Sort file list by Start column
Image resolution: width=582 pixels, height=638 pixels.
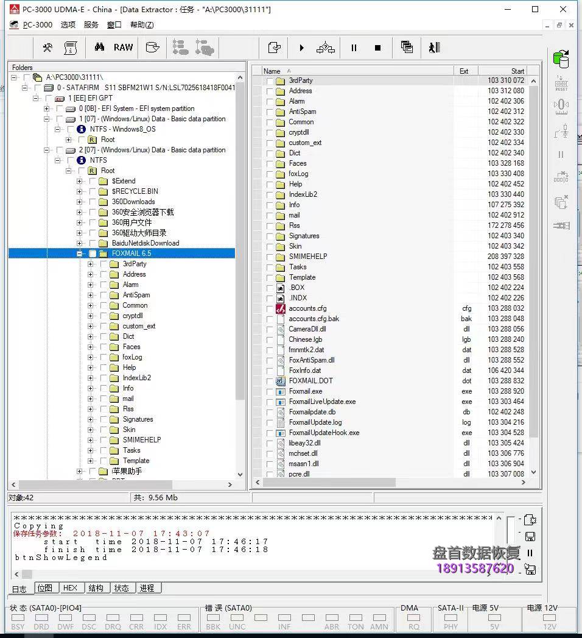pyautogui.click(x=502, y=71)
